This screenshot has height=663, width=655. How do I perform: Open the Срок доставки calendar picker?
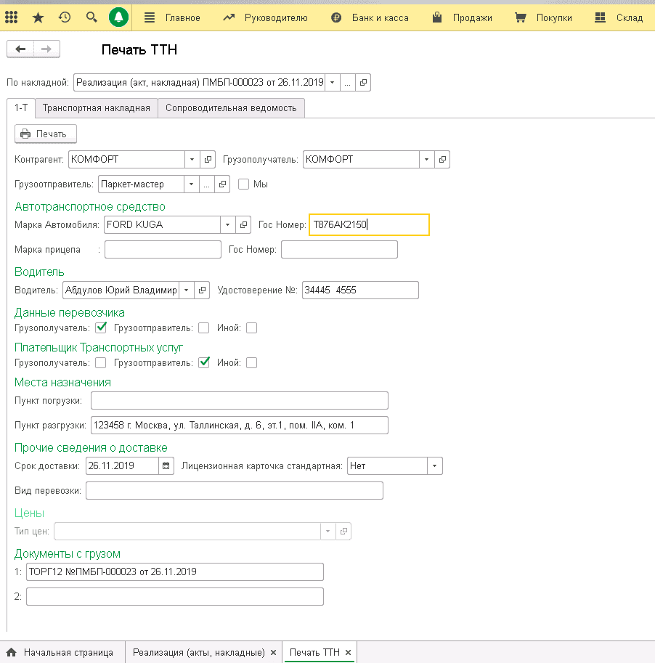coord(166,466)
